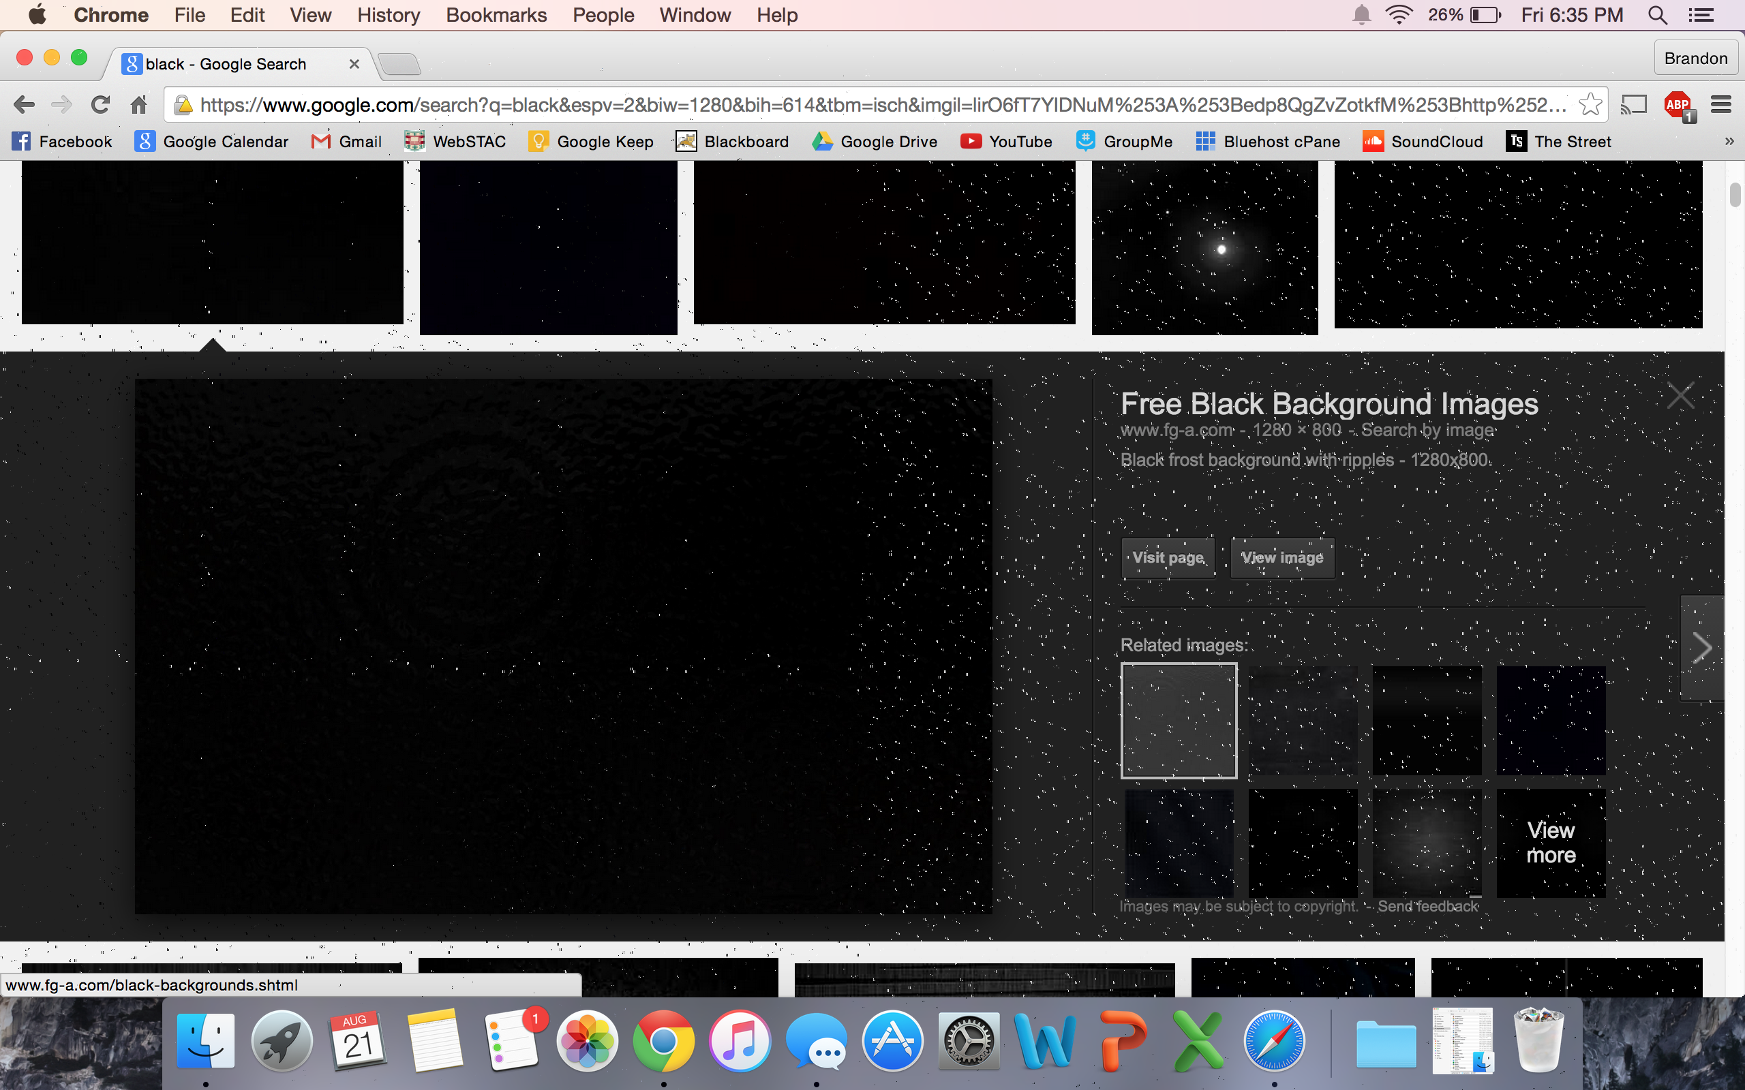Click the address bar URL field
Screen dimensions: 1745x1090
tap(865, 105)
